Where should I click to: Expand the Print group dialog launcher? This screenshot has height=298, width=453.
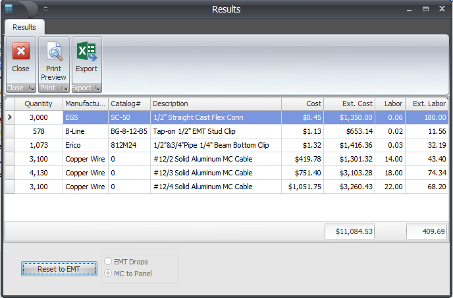click(65, 88)
